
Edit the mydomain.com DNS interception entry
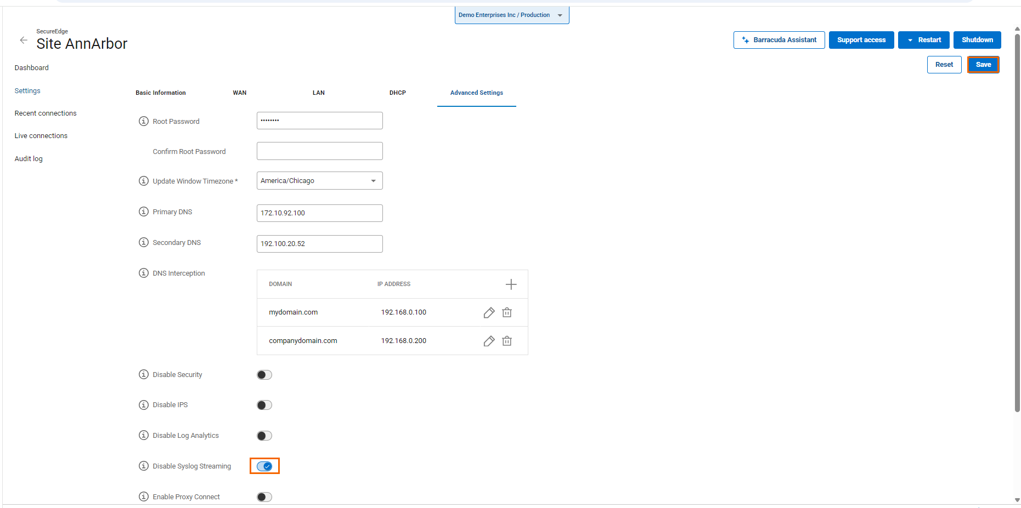[489, 312]
